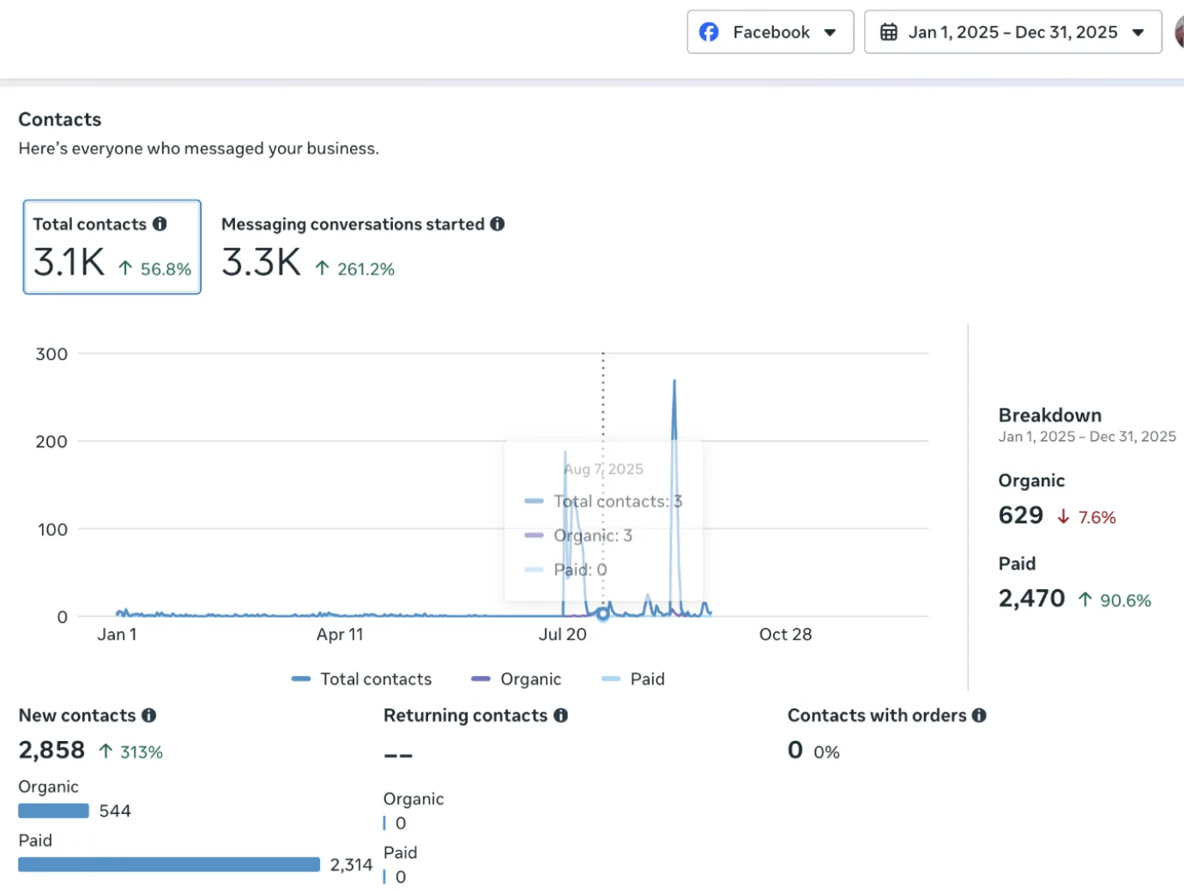This screenshot has width=1184, height=892.
Task: Click the Oct 28 label on the chart axis
Action: click(785, 635)
